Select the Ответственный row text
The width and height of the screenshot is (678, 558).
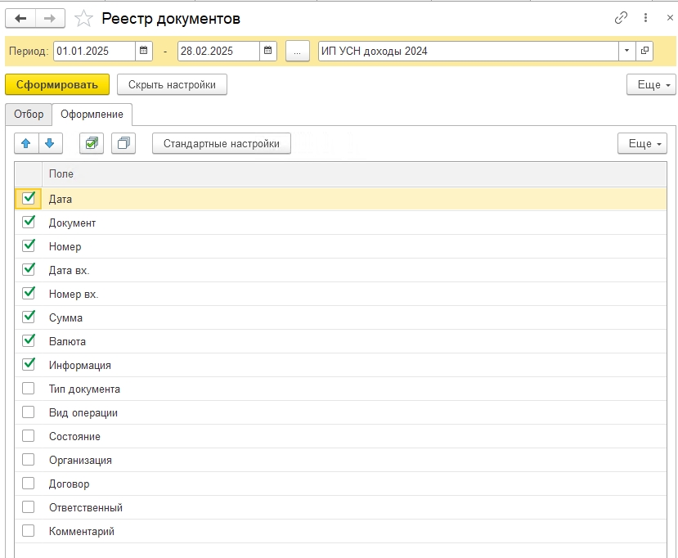tap(86, 508)
